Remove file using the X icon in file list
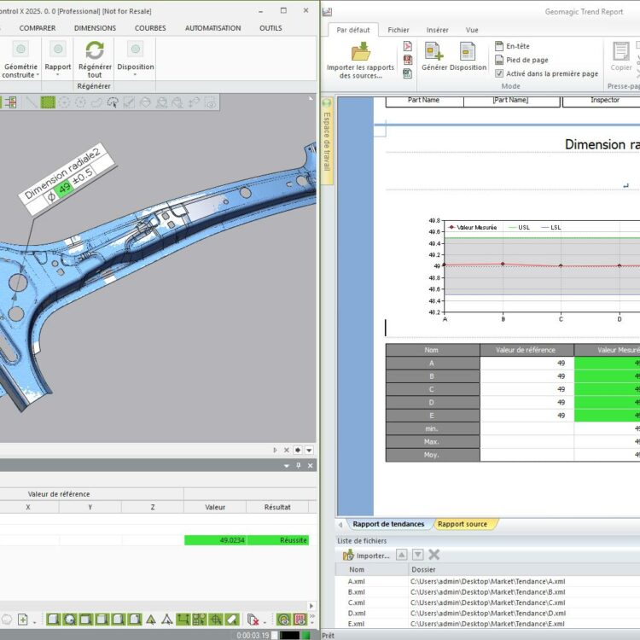The width and height of the screenshot is (640, 640). coord(433,555)
